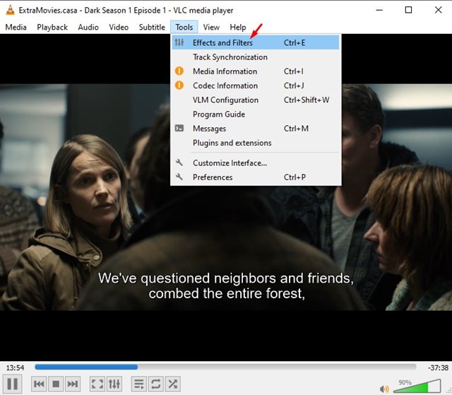Adjust the volume slider at 90%
This screenshot has width=452, height=395.
click(417, 387)
